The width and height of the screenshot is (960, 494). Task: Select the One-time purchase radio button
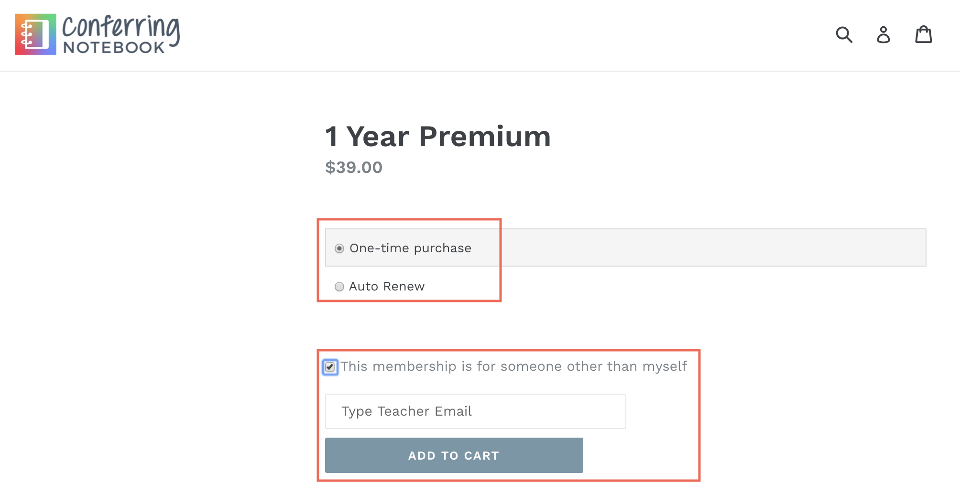339,248
